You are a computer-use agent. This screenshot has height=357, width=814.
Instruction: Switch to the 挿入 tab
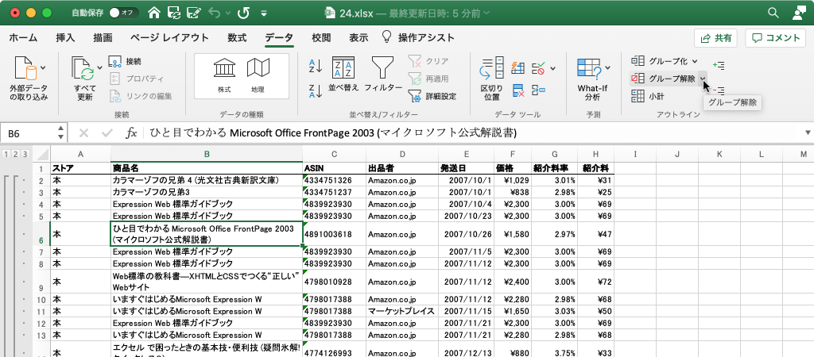pyautogui.click(x=65, y=37)
